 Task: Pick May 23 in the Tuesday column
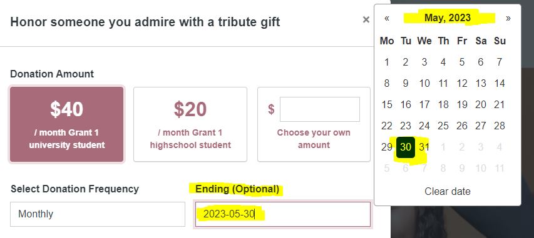406,126
